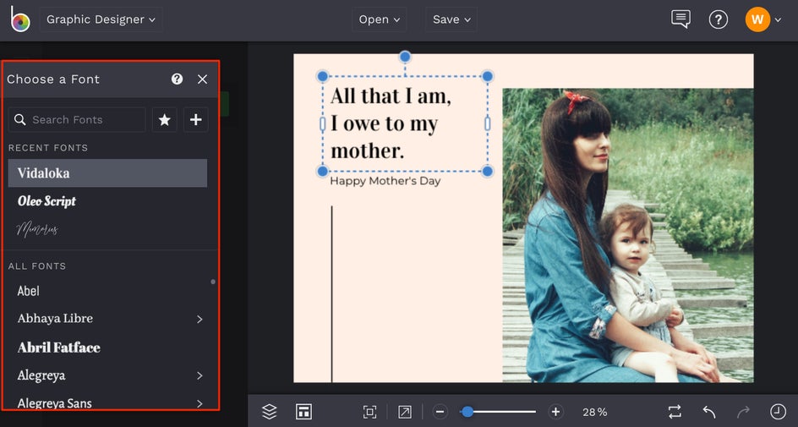Click the resize canvas arrow icon
Image resolution: width=798 pixels, height=427 pixels.
pyautogui.click(x=405, y=412)
